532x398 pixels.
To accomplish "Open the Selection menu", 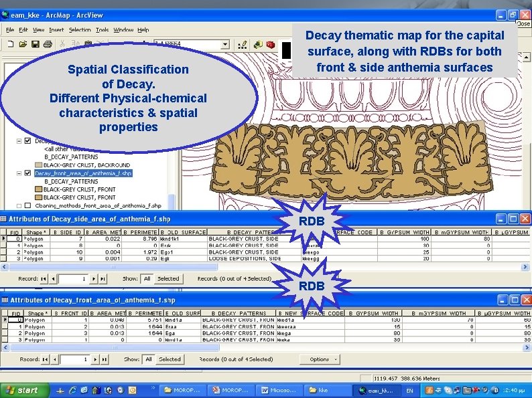I will point(80,30).
